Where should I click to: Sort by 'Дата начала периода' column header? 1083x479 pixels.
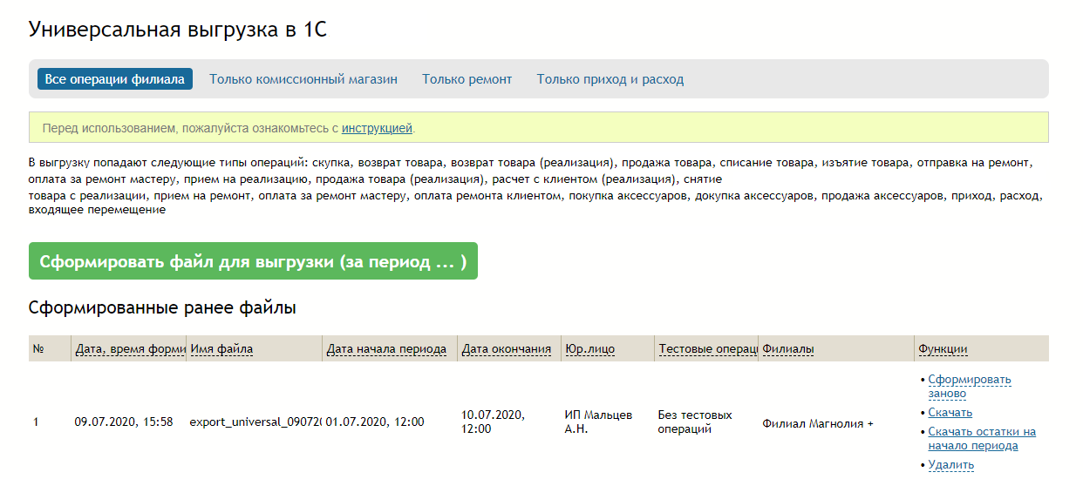point(386,349)
